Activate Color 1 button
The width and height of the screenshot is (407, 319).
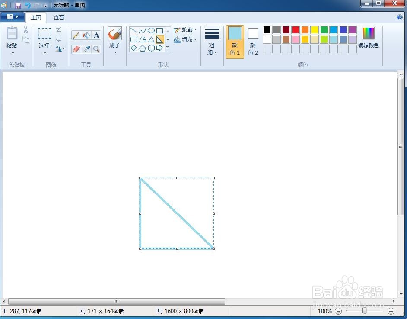[x=235, y=42]
